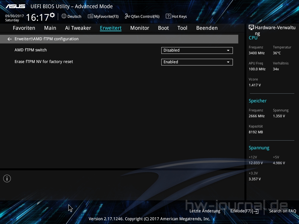Screen dimensions: 299x224
Task: Click the CPU section heading
Action: (x=253, y=38)
